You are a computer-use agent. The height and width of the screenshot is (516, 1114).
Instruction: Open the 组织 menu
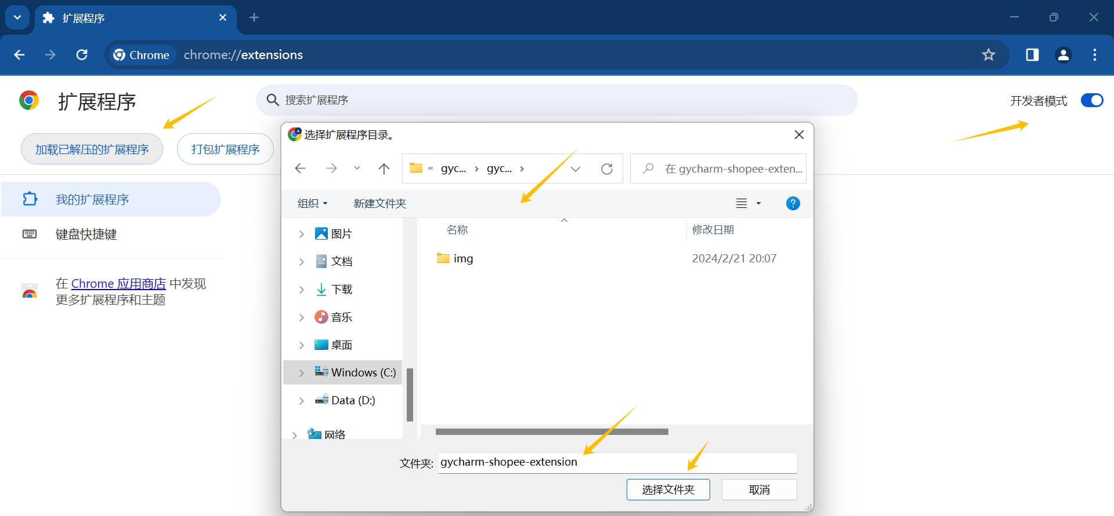[312, 203]
